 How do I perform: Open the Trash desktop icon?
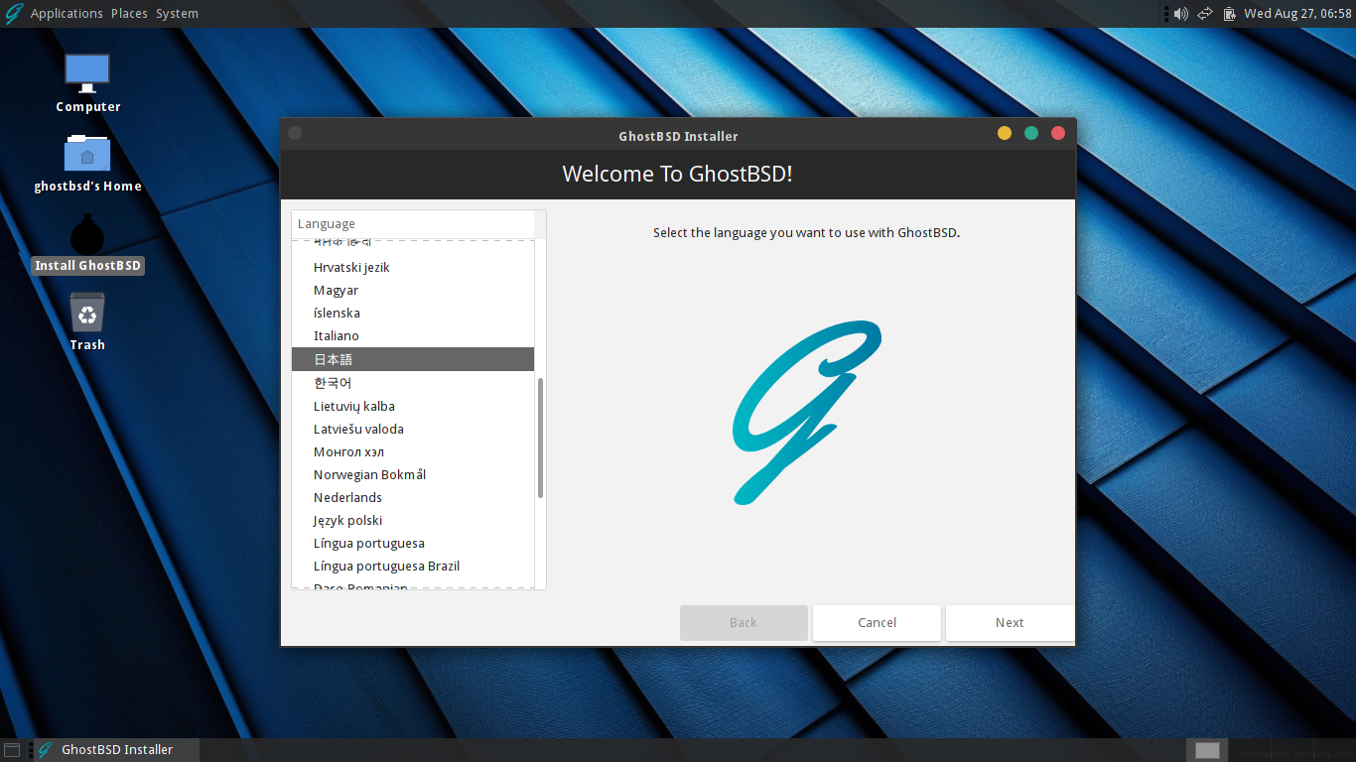pyautogui.click(x=87, y=316)
